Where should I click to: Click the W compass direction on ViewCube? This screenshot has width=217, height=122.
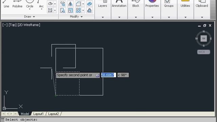click(x=197, y=39)
